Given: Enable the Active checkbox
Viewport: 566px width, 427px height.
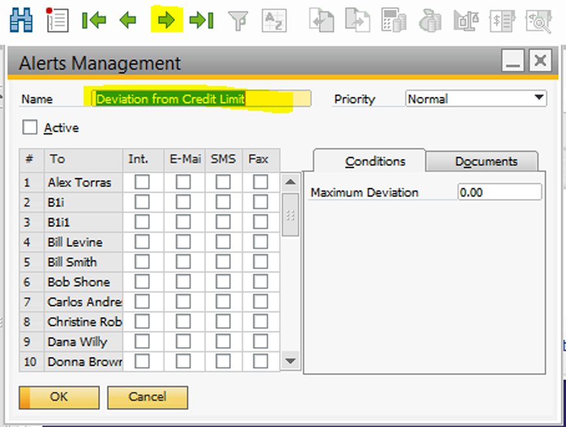Looking at the screenshot, I should click(x=29, y=127).
